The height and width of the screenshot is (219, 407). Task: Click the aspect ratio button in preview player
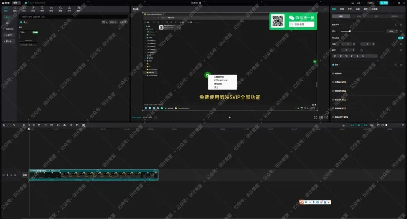321,117
